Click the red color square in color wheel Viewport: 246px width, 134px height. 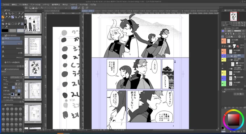click(x=234, y=120)
